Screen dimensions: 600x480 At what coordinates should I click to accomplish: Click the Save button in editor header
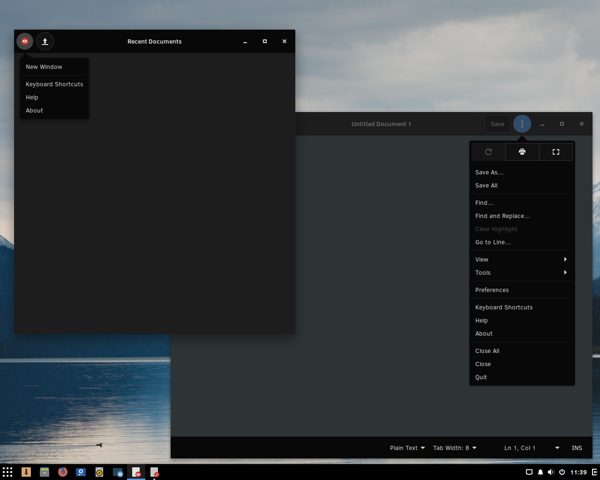(497, 124)
